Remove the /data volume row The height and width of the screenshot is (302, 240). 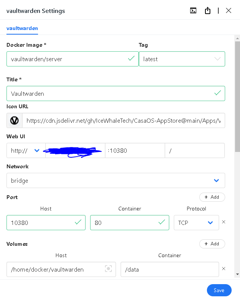(x=223, y=269)
